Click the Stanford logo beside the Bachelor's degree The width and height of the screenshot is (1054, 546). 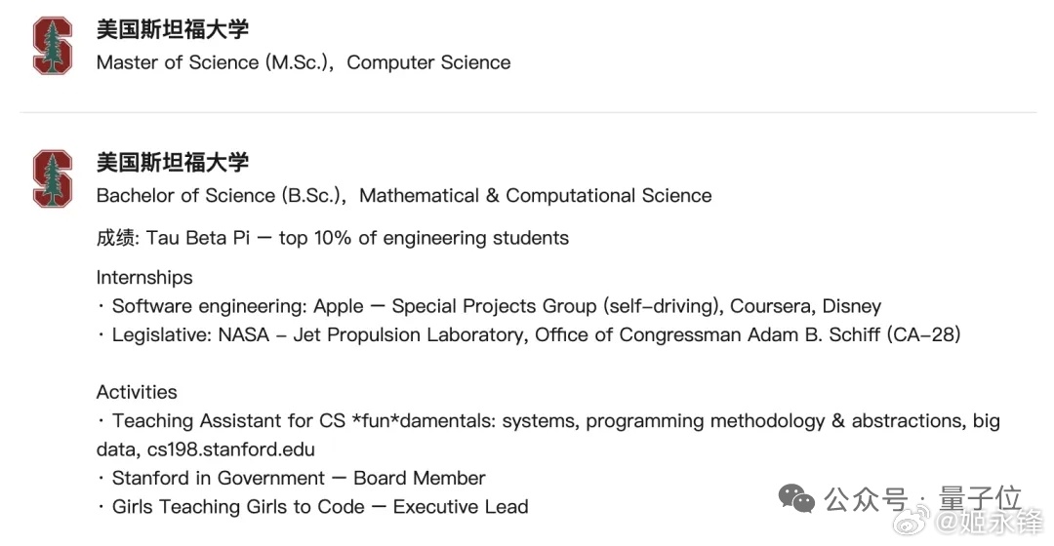tap(53, 178)
